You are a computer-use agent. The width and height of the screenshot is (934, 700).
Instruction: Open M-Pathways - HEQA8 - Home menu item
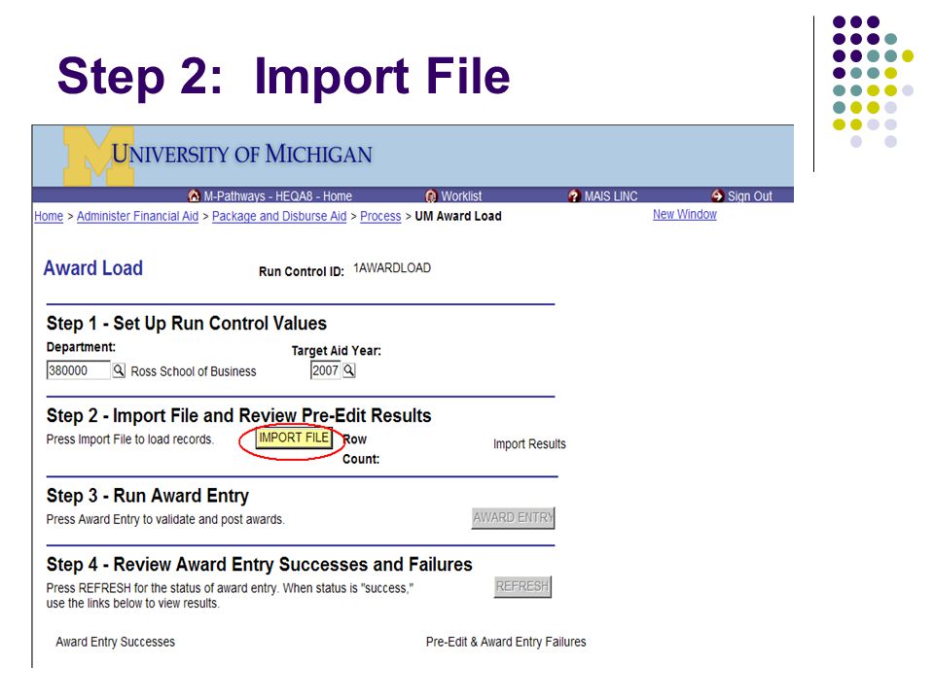point(277,195)
